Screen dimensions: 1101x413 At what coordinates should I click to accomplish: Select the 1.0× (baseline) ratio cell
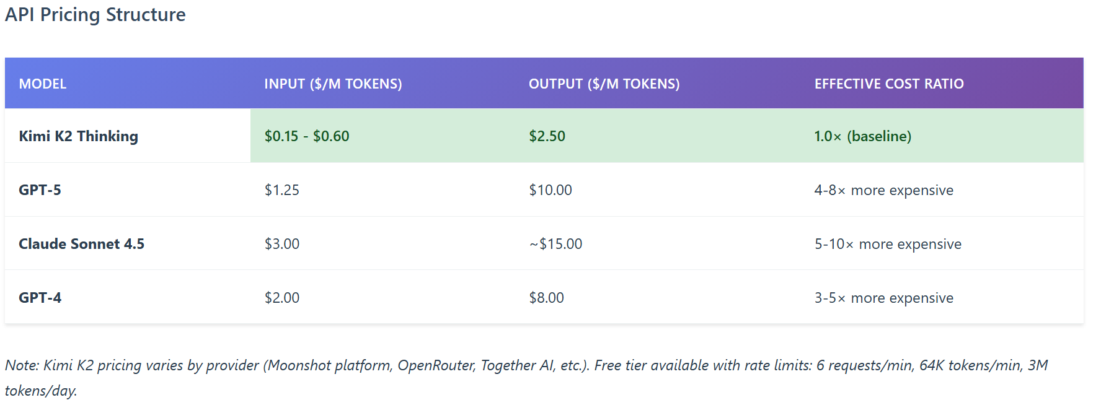click(862, 136)
